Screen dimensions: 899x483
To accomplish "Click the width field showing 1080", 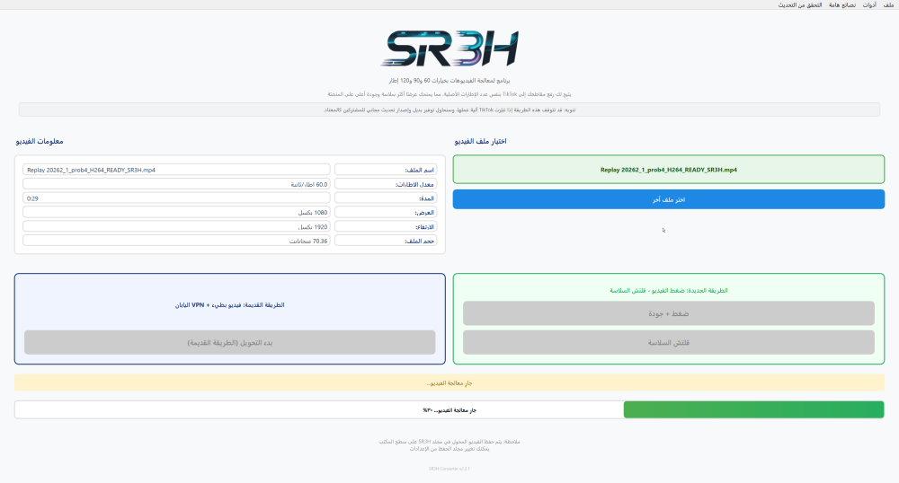I will [x=176, y=212].
